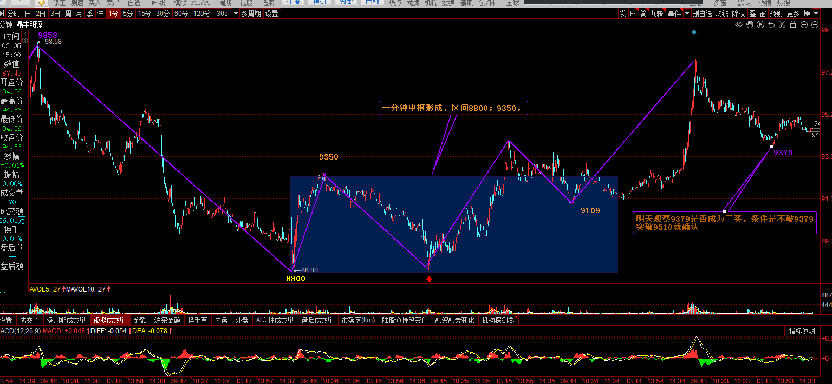Select the 陆股通持股变化 indicator tab
The height and width of the screenshot is (384, 832).
(x=405, y=320)
